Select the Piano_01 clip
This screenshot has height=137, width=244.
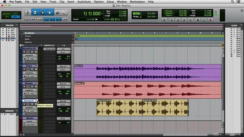tap(148, 73)
